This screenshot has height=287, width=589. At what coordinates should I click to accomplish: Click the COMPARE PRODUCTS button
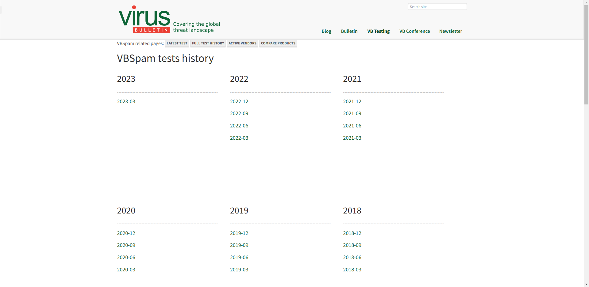coord(278,43)
